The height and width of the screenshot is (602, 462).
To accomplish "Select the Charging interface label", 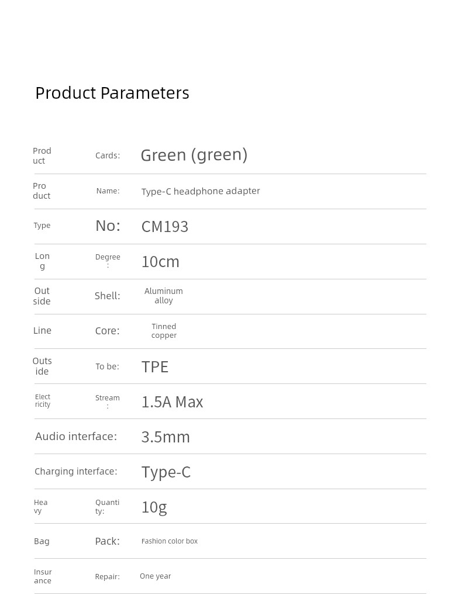I will tap(76, 472).
